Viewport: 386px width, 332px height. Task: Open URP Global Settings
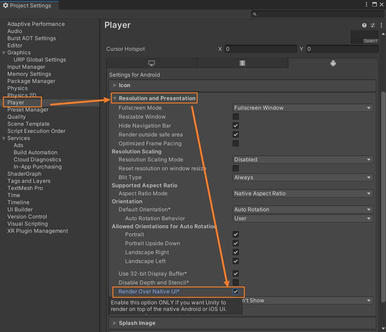tap(40, 60)
